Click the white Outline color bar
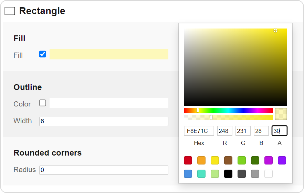Image resolution: width=304 pixels, height=193 pixels. pyautogui.click(x=109, y=103)
